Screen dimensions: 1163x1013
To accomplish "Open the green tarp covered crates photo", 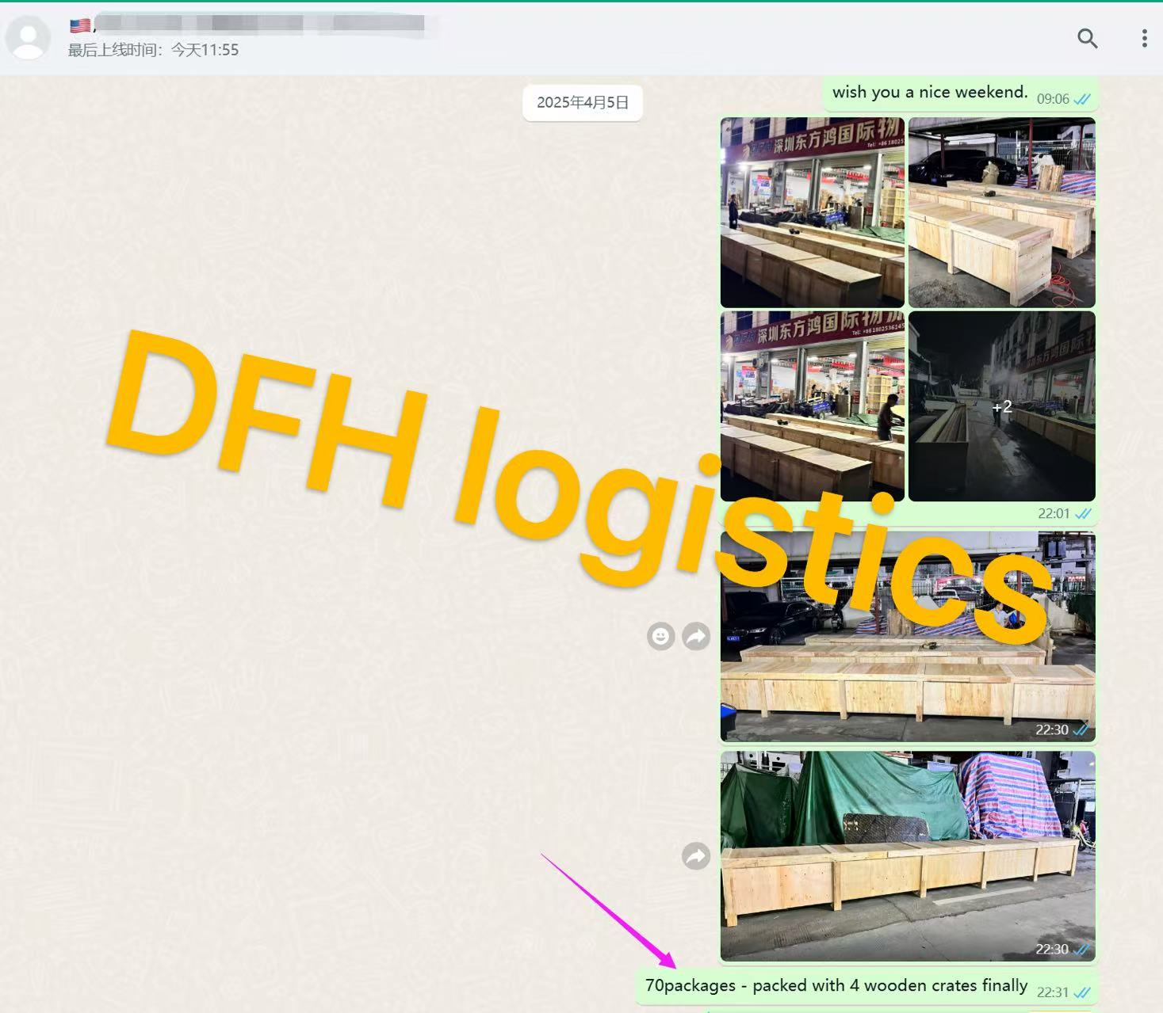I will [908, 855].
